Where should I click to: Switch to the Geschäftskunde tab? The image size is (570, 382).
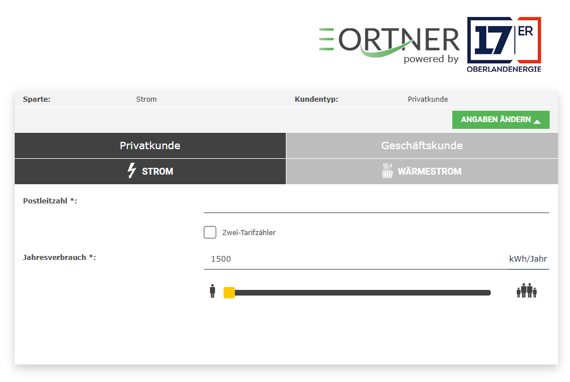pos(422,146)
